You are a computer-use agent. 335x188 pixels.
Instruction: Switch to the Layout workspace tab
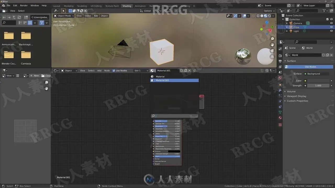[57, 6]
